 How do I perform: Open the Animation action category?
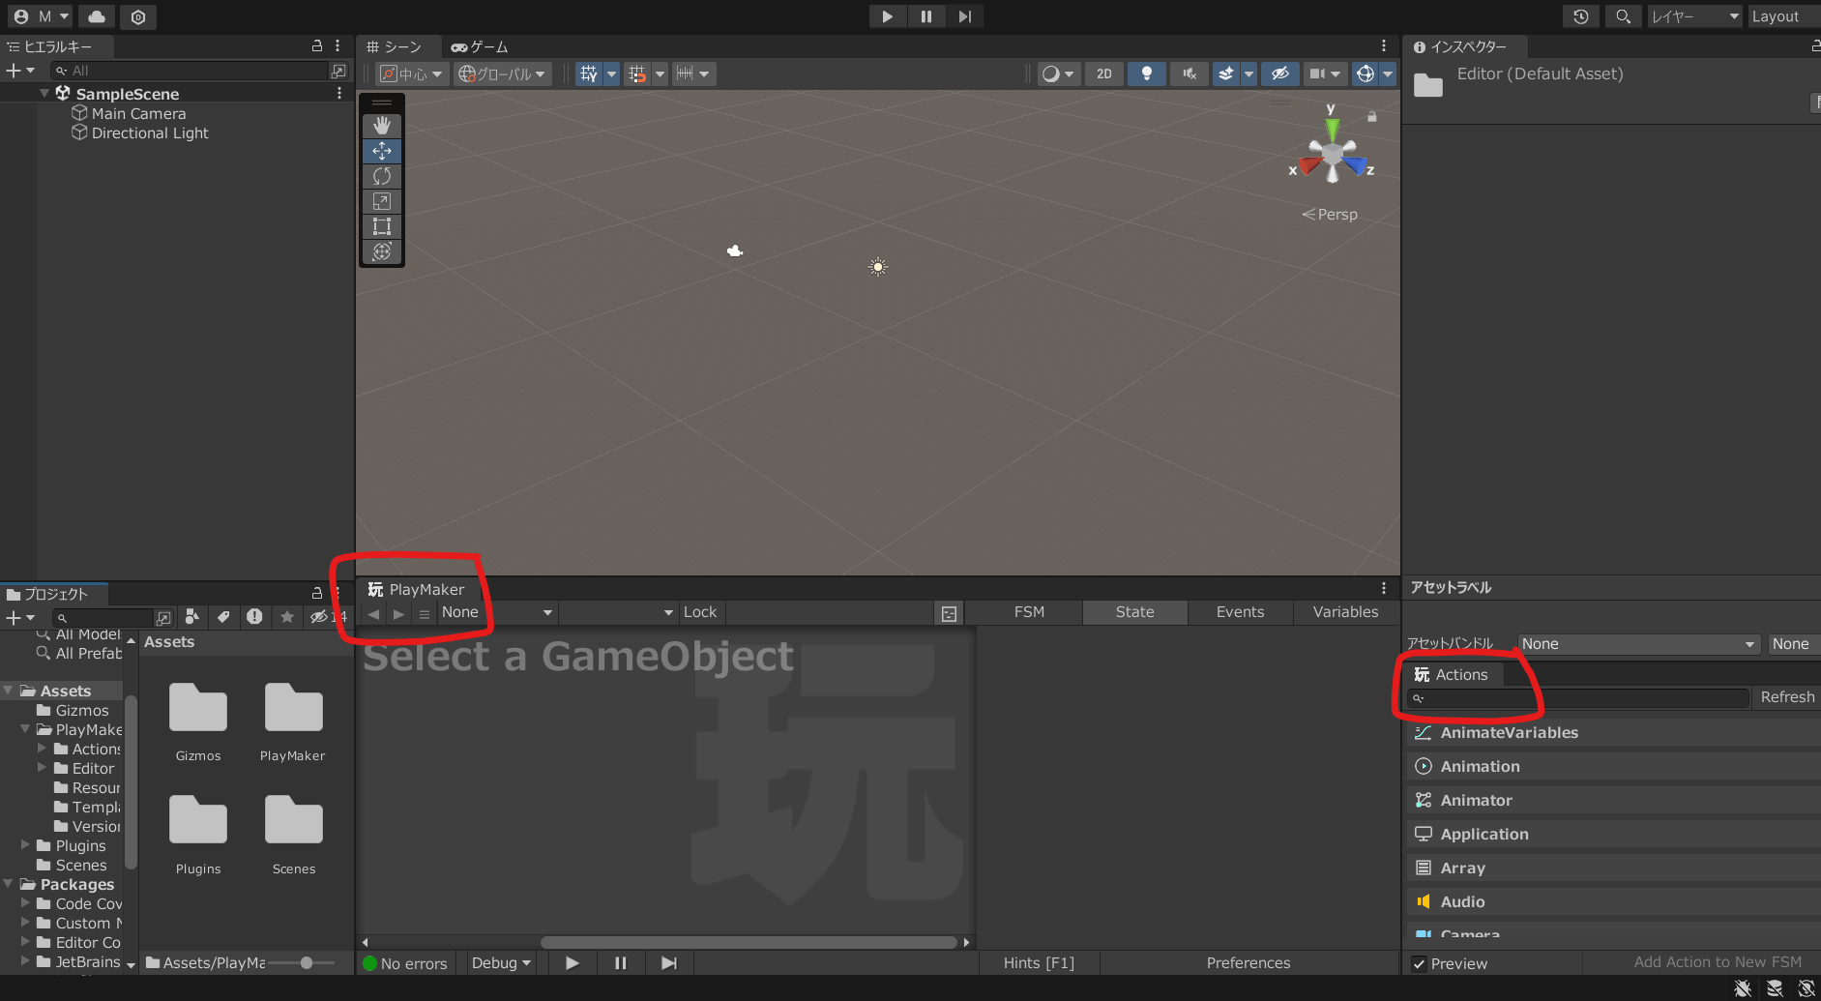coord(1613,766)
